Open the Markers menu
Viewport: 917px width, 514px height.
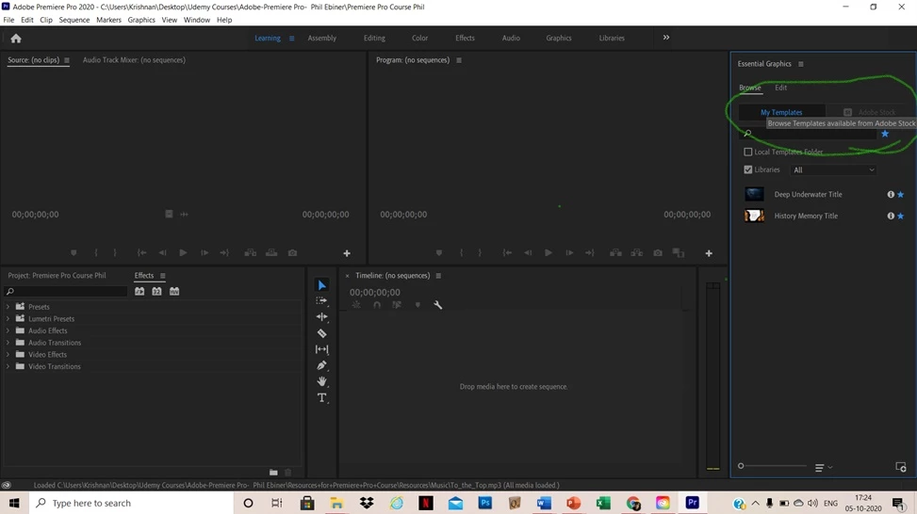pyautogui.click(x=108, y=20)
